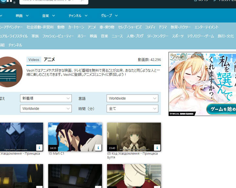Open the DMM GAMES anime bride advertisement
This screenshot has width=236, height=188.
[x=202, y=84]
